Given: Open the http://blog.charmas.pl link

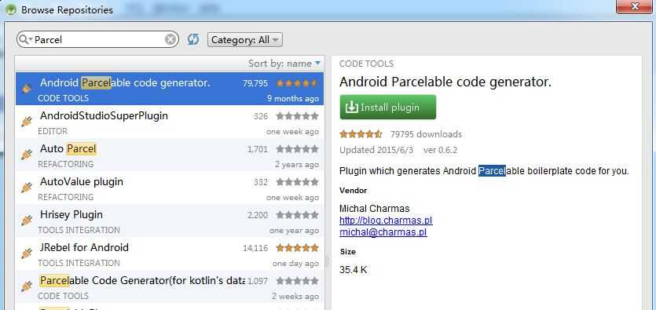Looking at the screenshot, I should (386, 221).
